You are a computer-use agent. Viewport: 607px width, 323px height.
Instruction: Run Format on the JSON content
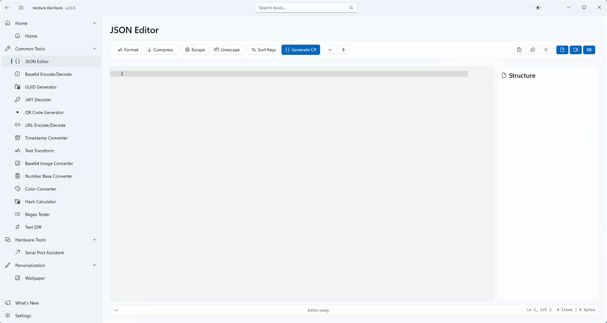pyautogui.click(x=128, y=49)
